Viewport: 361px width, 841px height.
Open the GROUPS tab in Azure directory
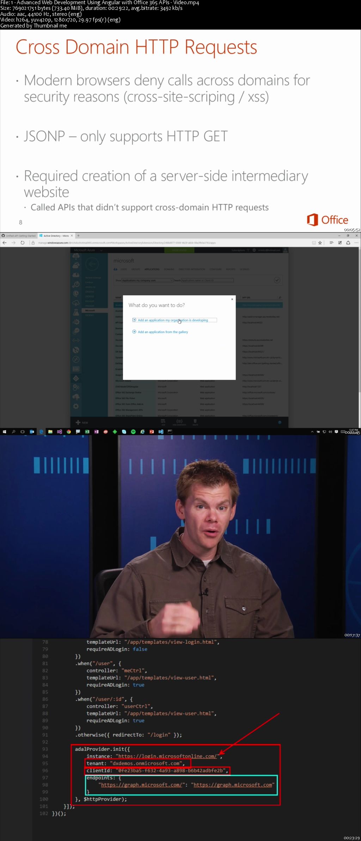pyautogui.click(x=136, y=269)
